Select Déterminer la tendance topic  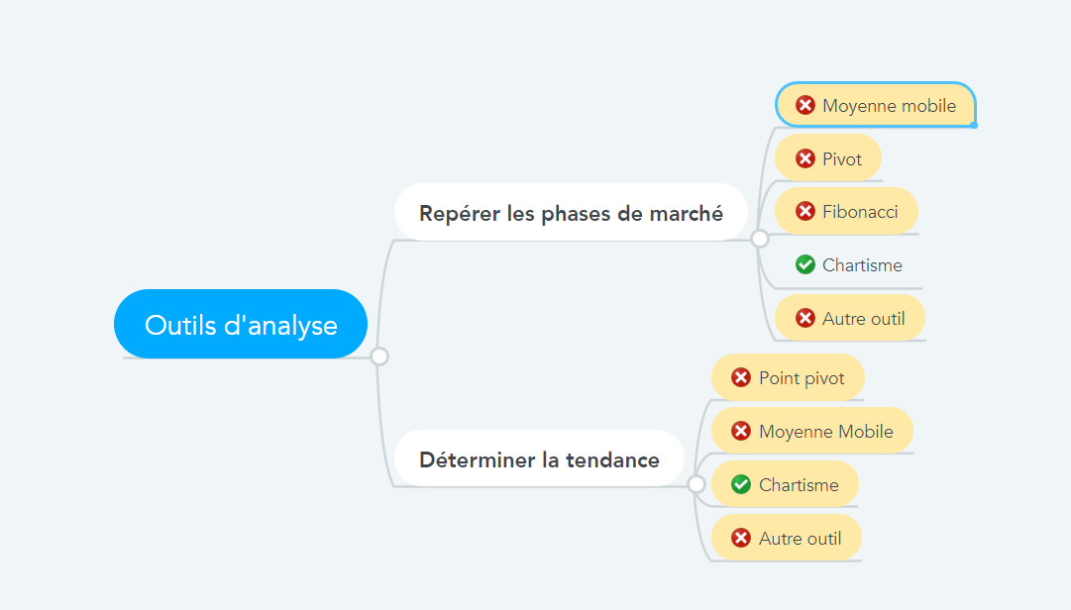click(539, 459)
